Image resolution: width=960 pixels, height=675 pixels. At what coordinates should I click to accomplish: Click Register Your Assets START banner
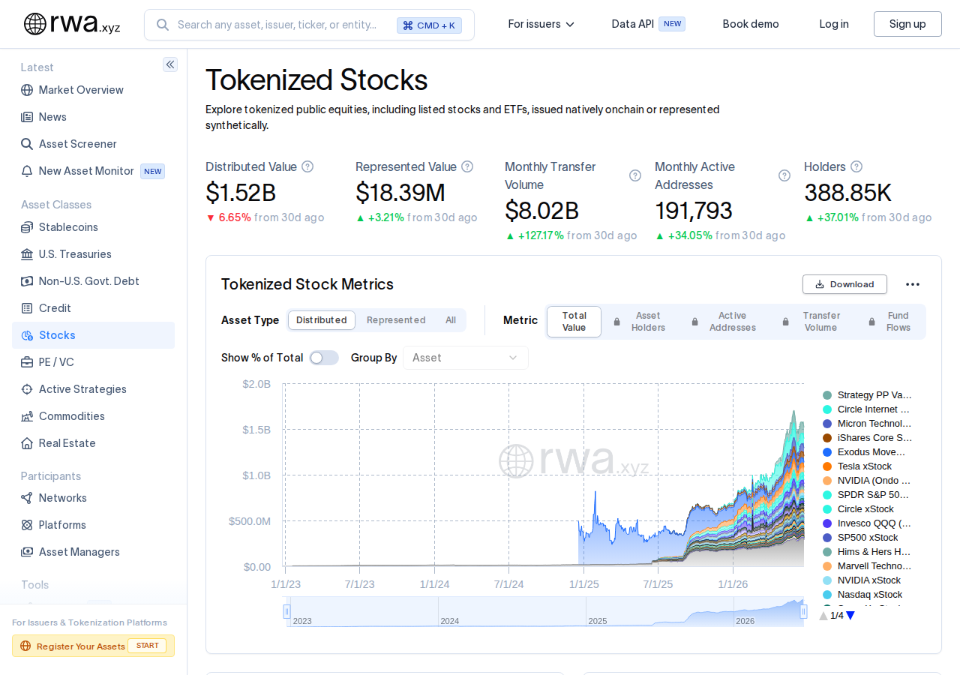point(93,646)
